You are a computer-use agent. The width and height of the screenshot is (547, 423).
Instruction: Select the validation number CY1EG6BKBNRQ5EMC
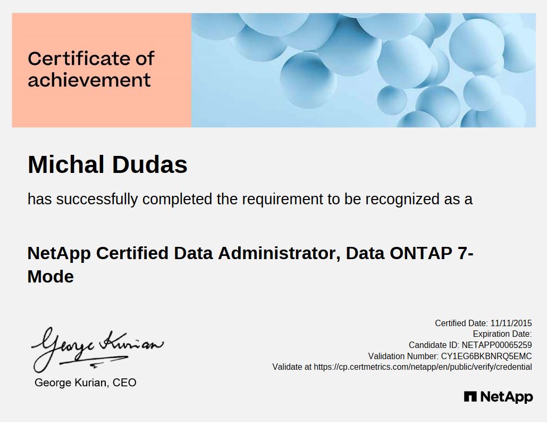click(486, 356)
